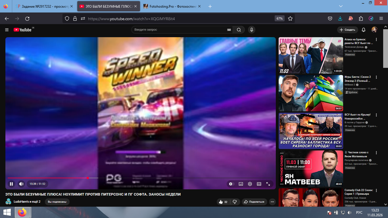Click the voice search microphone icon

tap(251, 30)
